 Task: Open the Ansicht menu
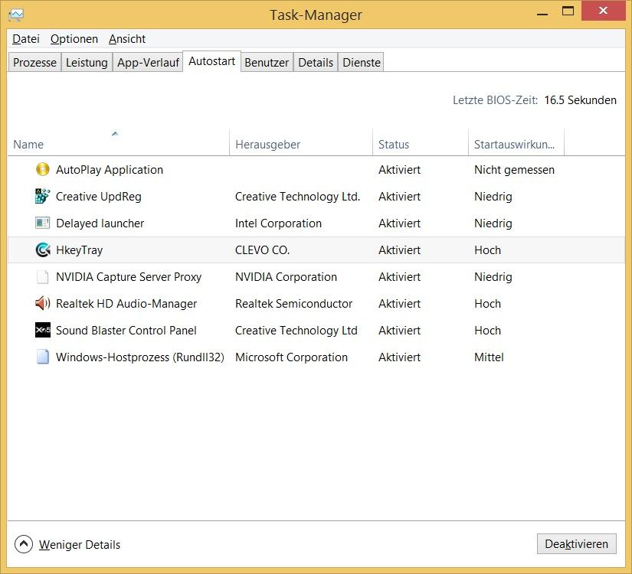[x=127, y=39]
